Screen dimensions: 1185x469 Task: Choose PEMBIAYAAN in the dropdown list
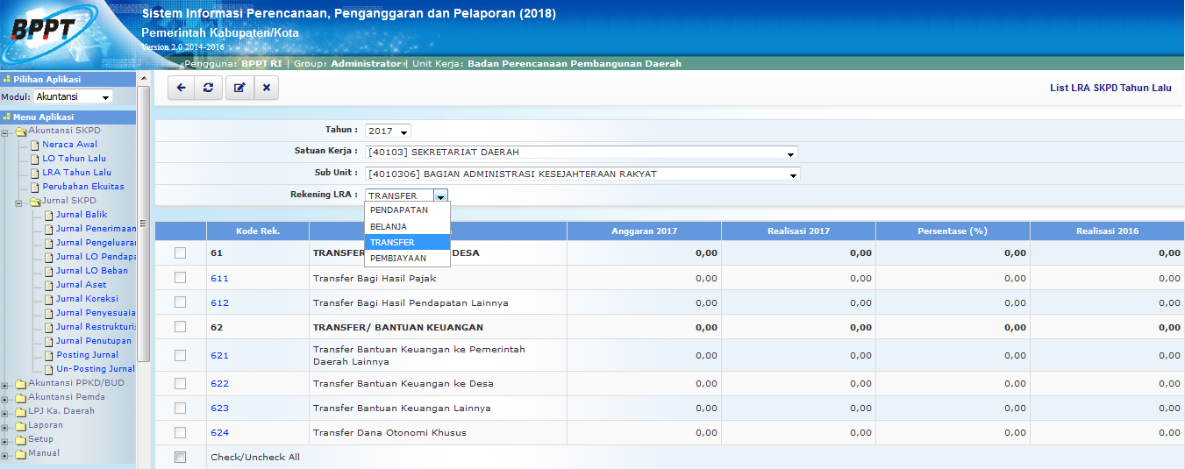tap(398, 259)
